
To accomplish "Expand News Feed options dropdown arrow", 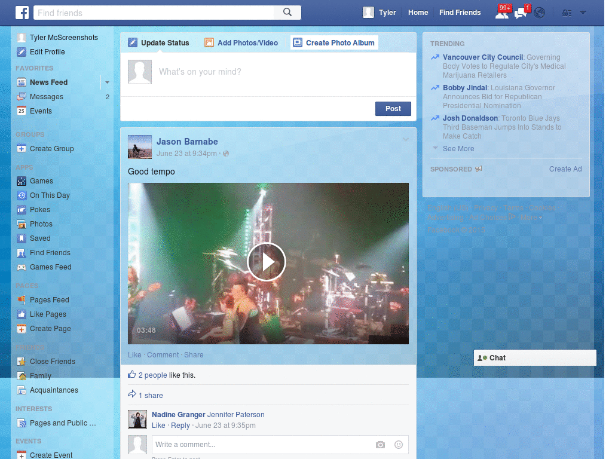I will tap(107, 82).
